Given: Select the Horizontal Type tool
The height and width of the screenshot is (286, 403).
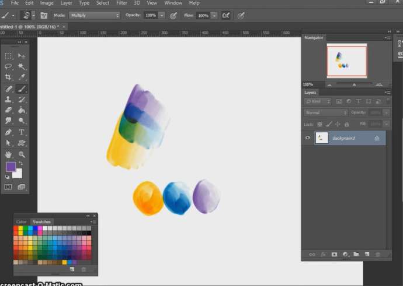Looking at the screenshot, I should click(22, 132).
